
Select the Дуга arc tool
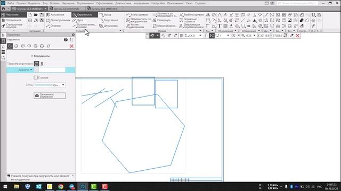(78, 20)
